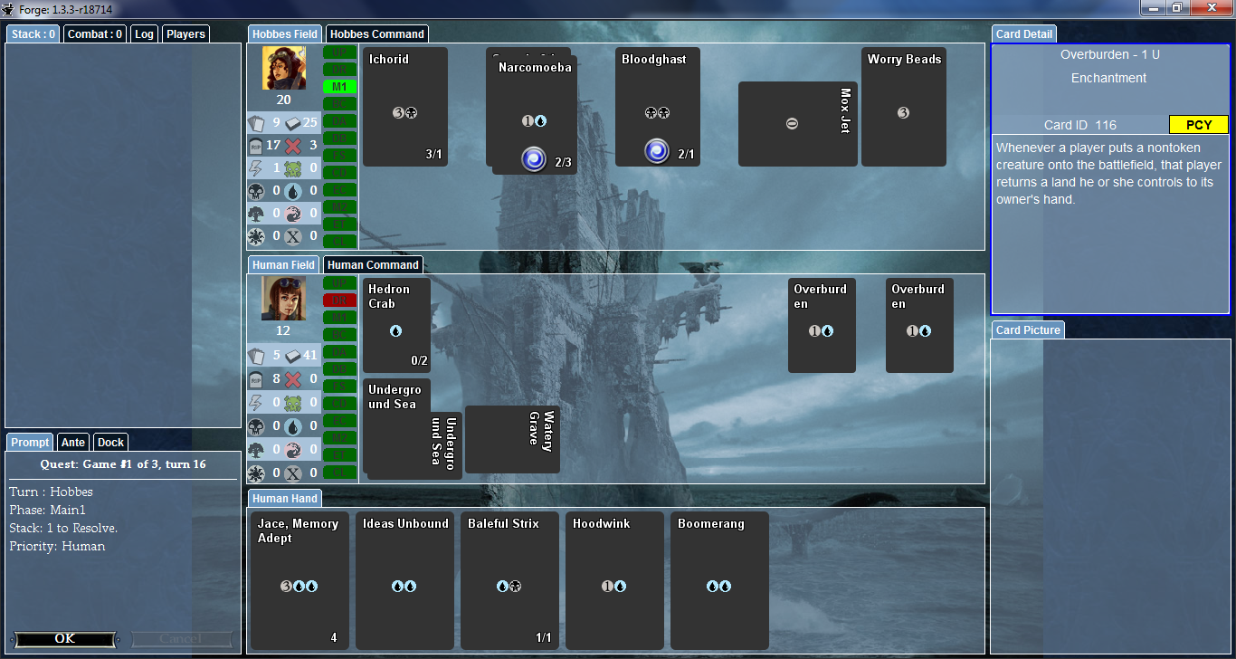Click Hobbes' white mana sun icon
Viewport: 1236px width, 659px height.
(x=256, y=235)
